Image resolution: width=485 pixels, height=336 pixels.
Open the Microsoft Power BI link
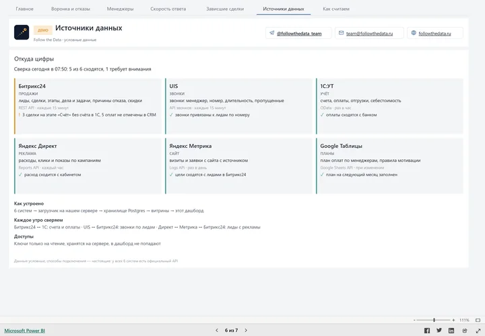24,331
